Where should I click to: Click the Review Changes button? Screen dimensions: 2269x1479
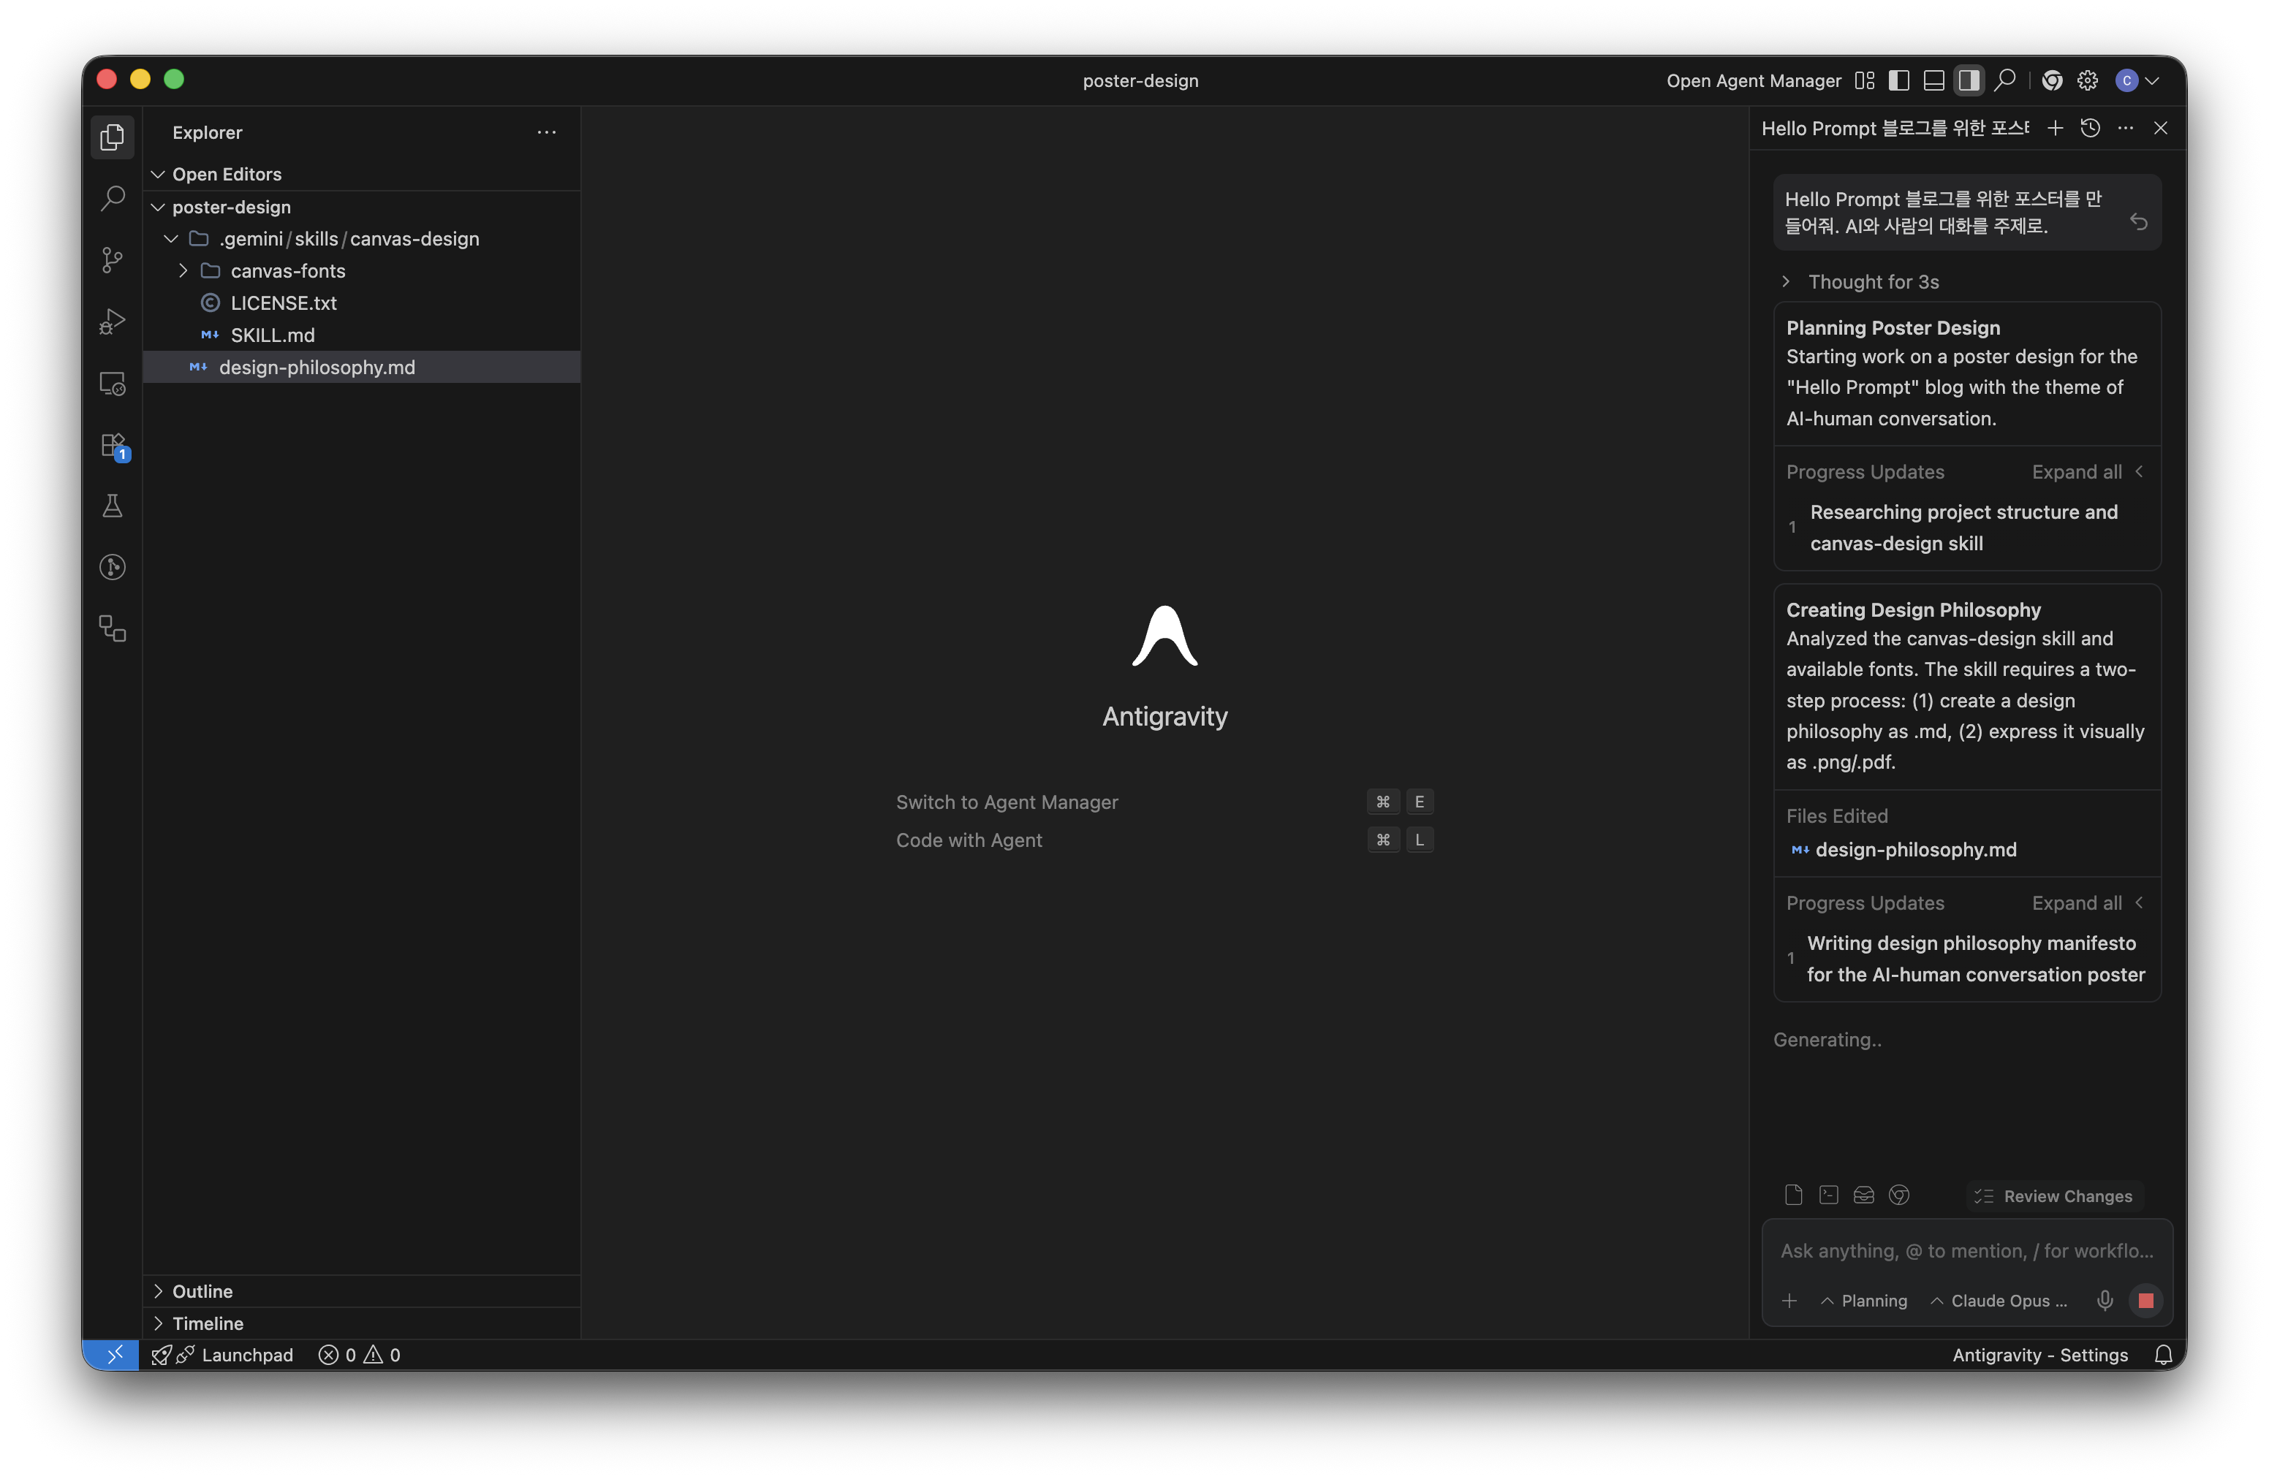coord(2055,1196)
